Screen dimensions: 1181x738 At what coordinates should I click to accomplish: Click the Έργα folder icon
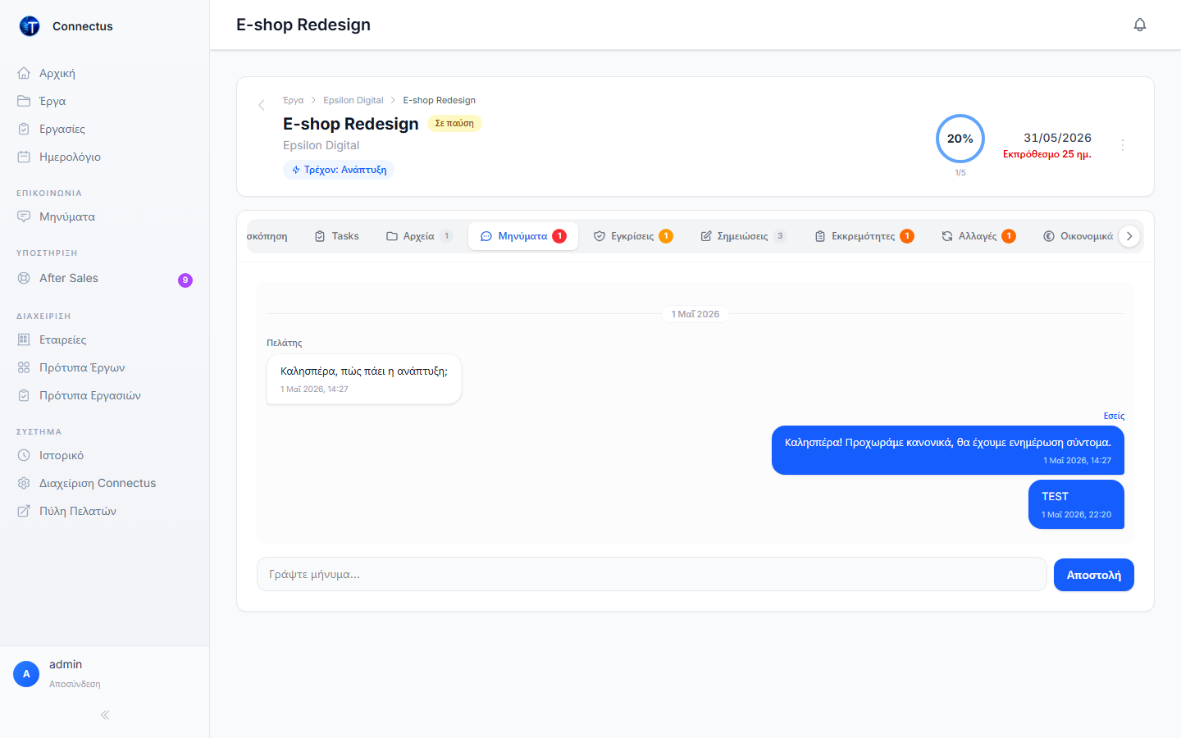[24, 101]
